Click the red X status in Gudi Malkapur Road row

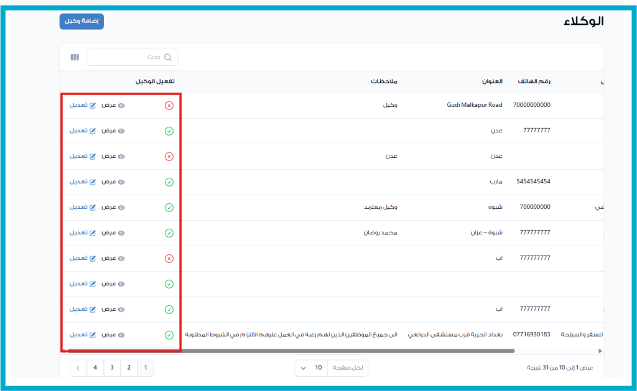click(169, 106)
